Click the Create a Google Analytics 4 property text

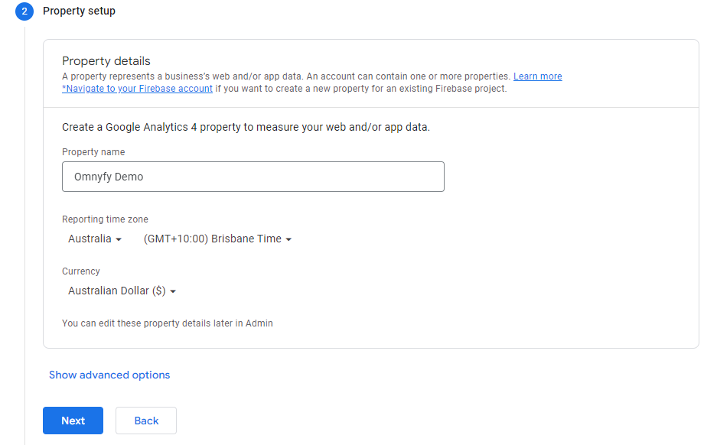(246, 127)
